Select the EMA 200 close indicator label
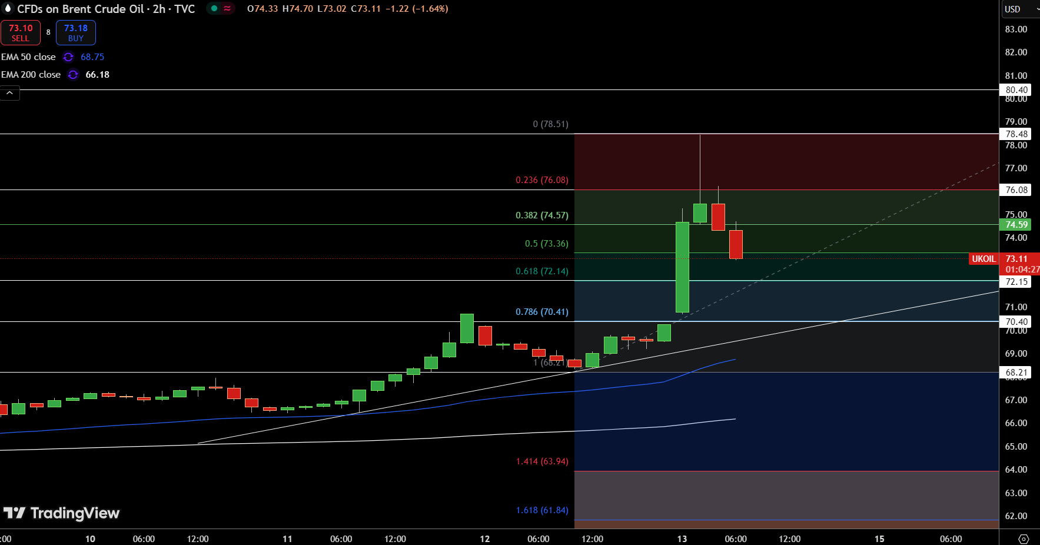1040x545 pixels. tap(31, 75)
